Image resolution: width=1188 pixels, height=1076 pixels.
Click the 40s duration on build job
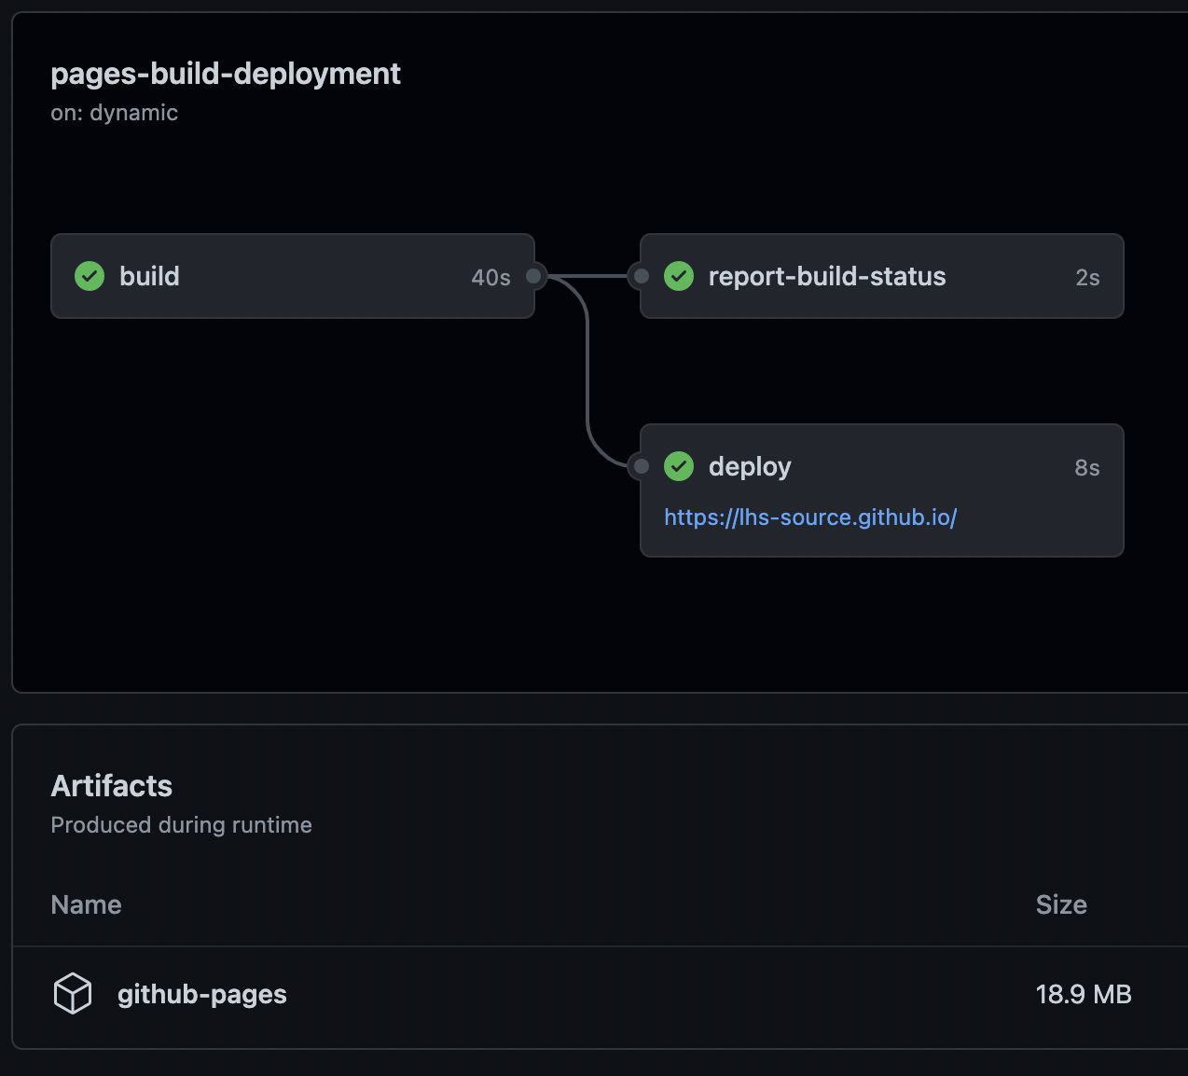490,278
